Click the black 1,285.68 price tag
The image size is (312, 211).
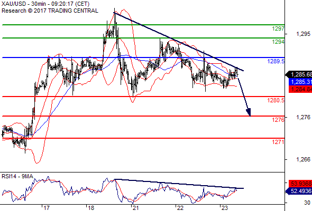pos(299,74)
